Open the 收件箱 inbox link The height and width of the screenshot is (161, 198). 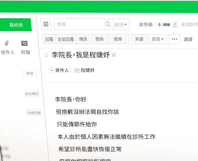point(145,25)
